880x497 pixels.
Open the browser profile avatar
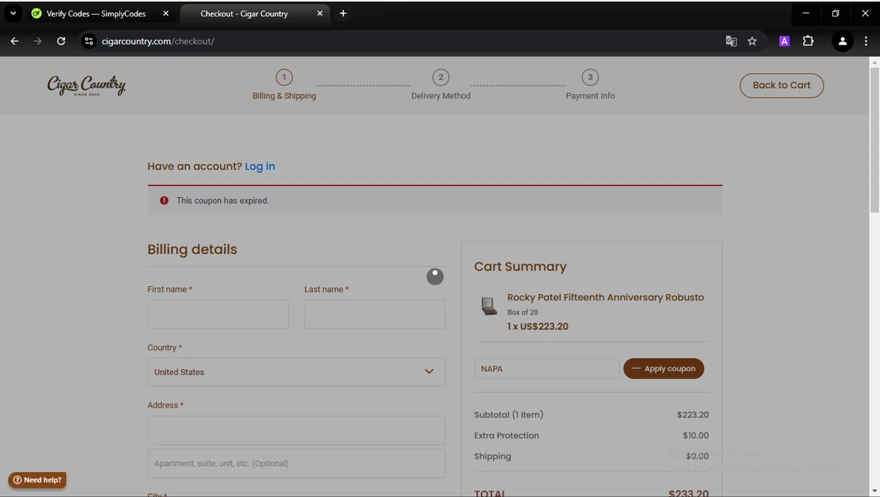[x=842, y=41]
